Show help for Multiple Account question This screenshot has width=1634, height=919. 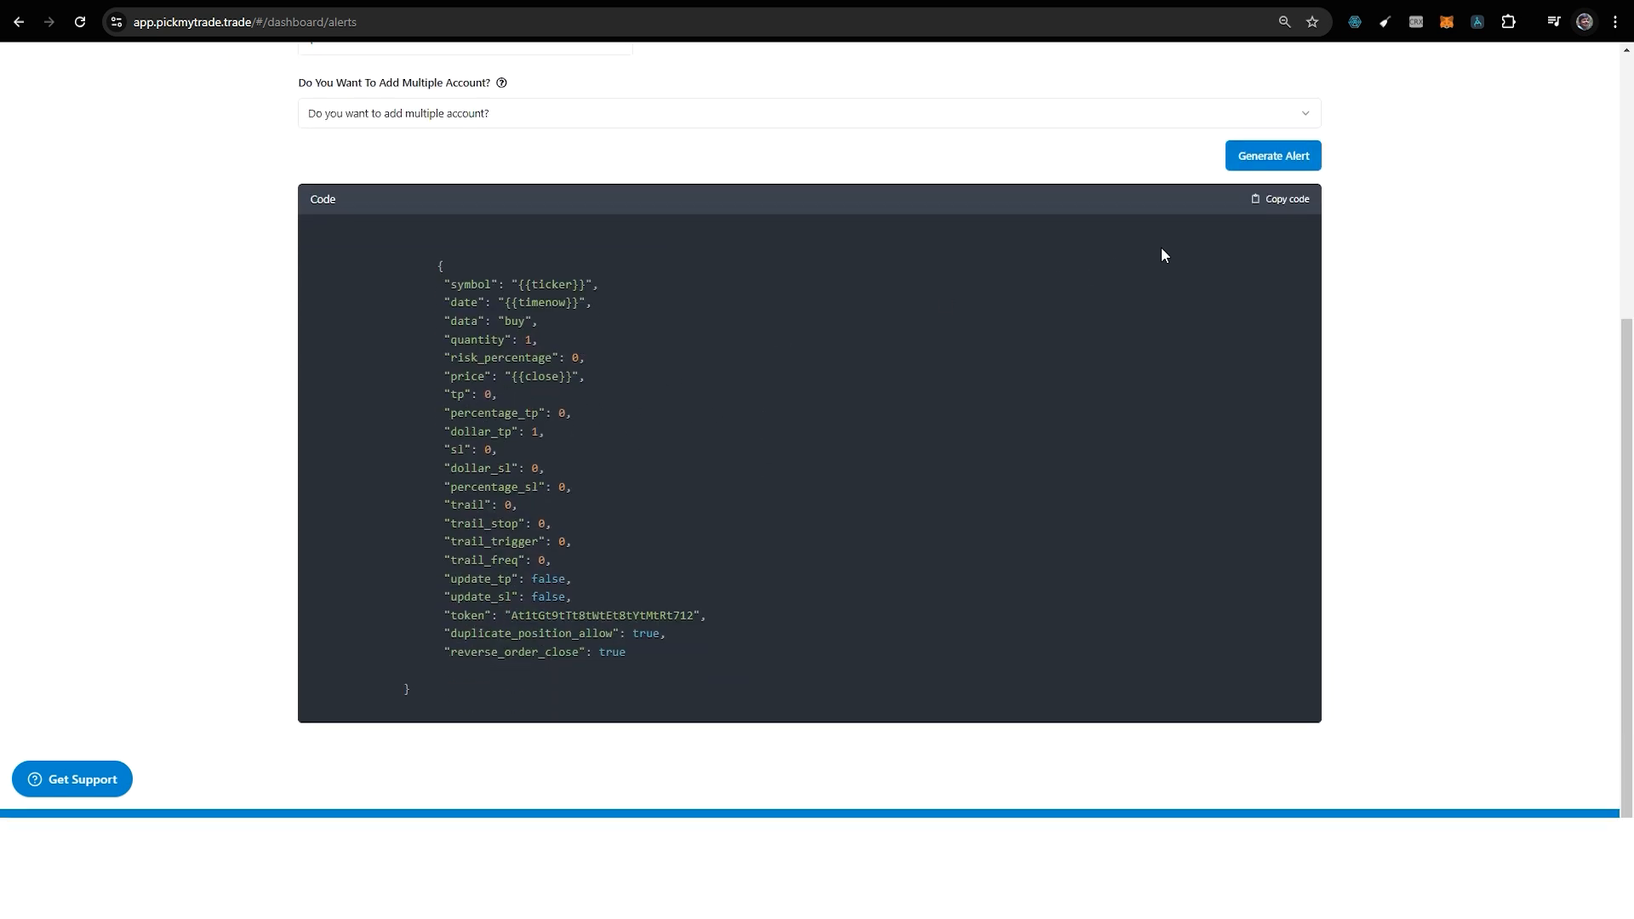coord(501,83)
